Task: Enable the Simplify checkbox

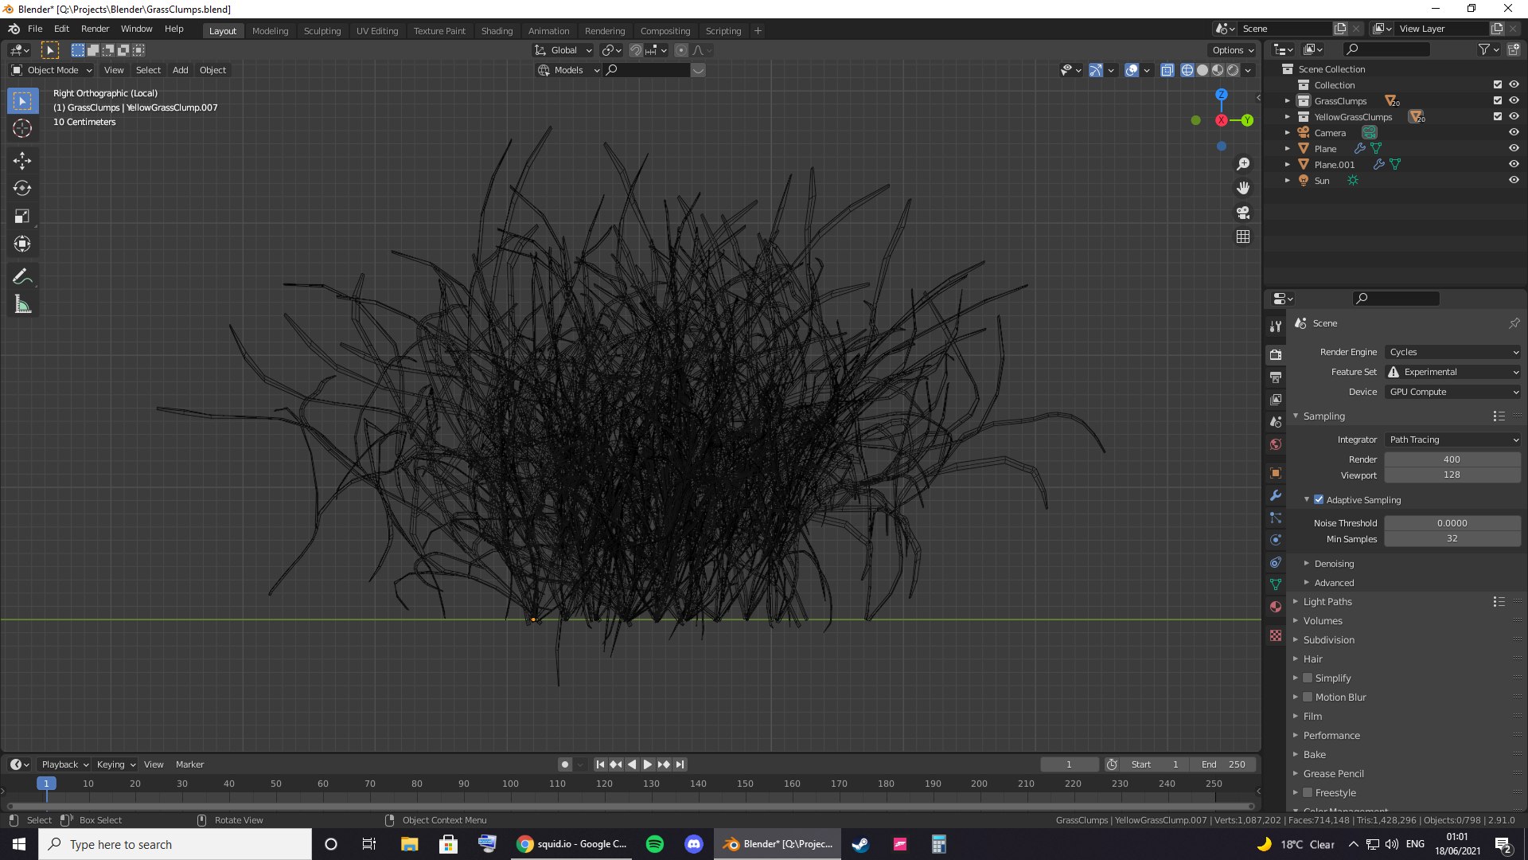Action: click(x=1307, y=678)
